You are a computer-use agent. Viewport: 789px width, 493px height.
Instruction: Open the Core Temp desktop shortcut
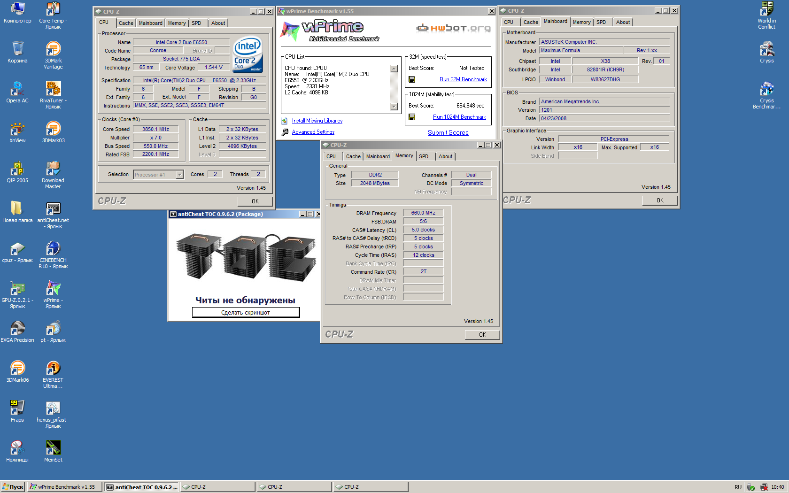pyautogui.click(x=53, y=10)
